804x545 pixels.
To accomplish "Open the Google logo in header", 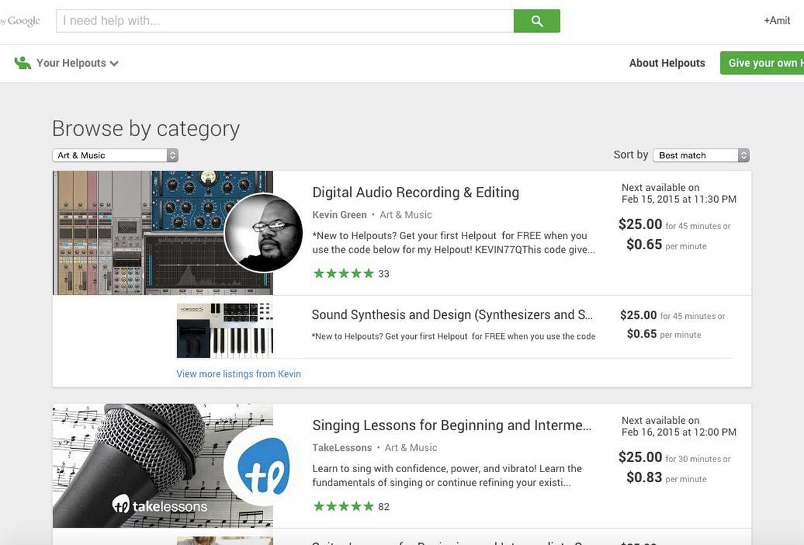I will point(23,21).
